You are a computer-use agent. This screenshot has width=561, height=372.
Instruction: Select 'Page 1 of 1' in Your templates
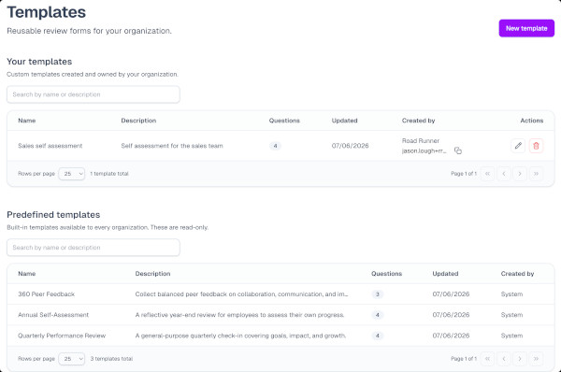(x=464, y=174)
